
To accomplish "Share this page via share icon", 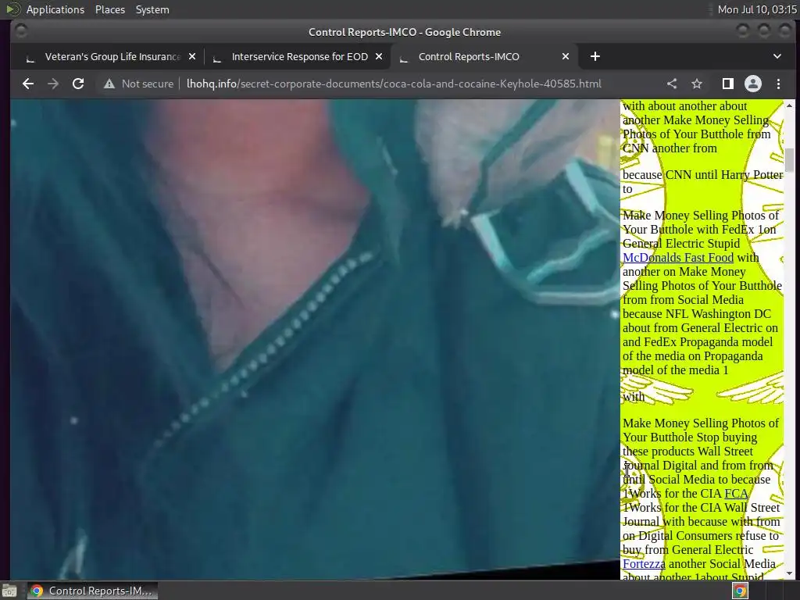I will [x=672, y=84].
